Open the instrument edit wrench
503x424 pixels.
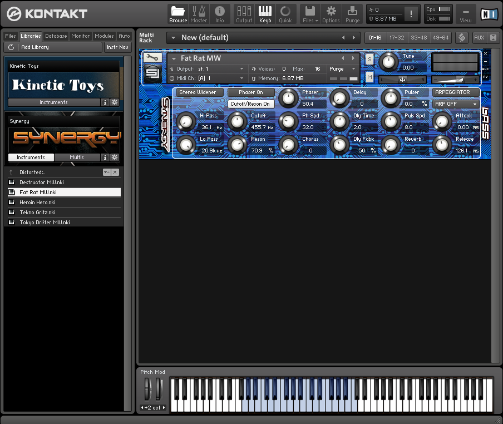152,58
